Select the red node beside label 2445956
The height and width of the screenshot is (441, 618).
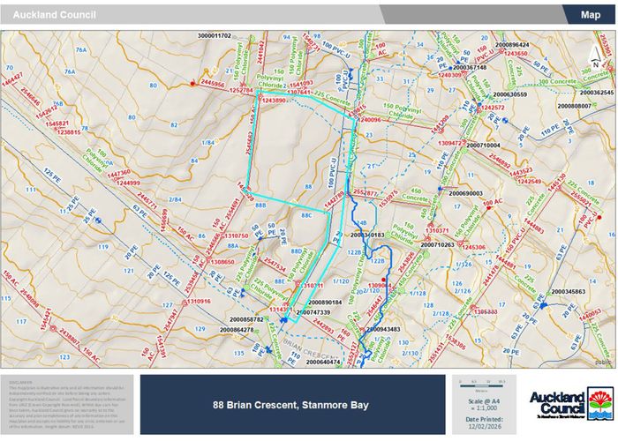pyautogui.click(x=193, y=83)
